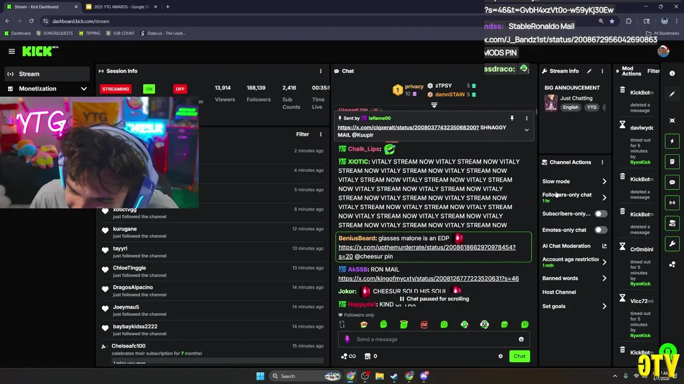Viewport: 684px width, 384px height.
Task: Edit stream info with the pencil icon
Action: 589,71
